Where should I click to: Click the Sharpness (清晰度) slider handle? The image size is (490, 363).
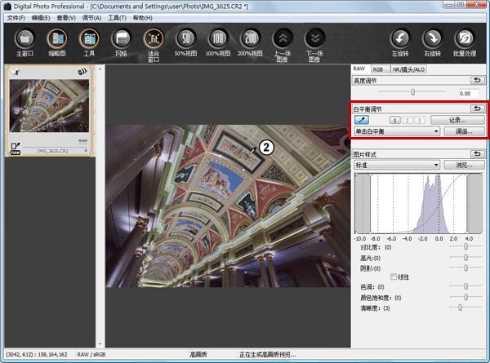click(x=460, y=308)
